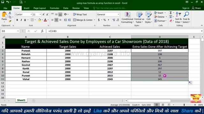204x114 pixels.
Task: Apply borders to cells
Action: (32, 20)
